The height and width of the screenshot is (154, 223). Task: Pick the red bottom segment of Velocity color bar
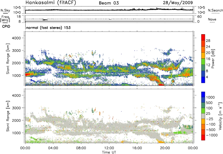coord(203,138)
